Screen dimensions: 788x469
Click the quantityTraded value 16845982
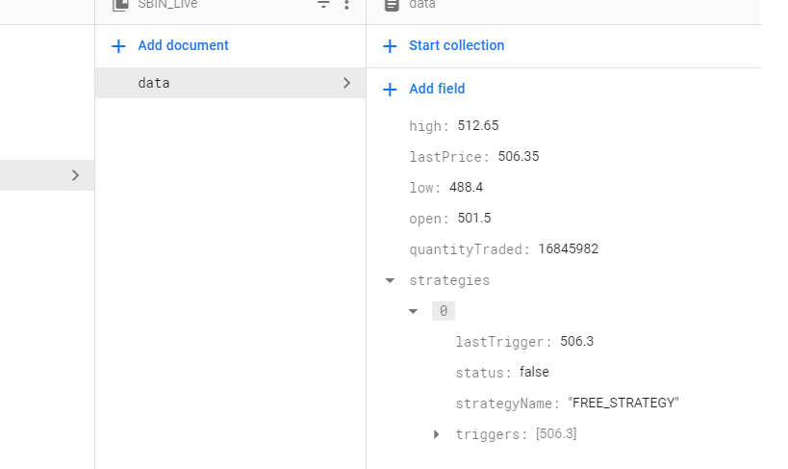(x=568, y=248)
